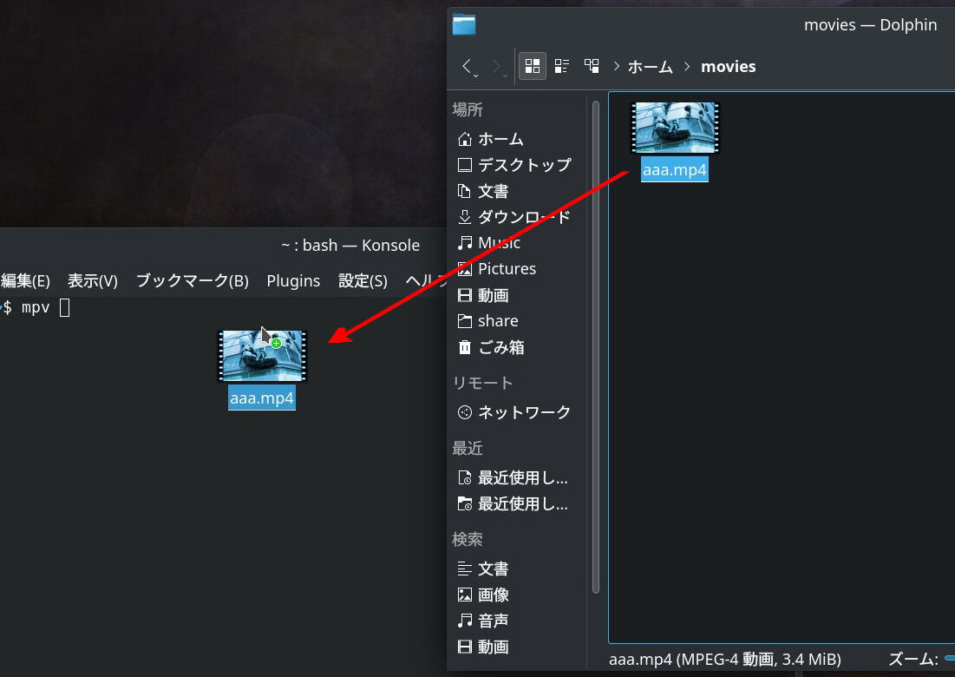The height and width of the screenshot is (677, 955).
Task: Open Konsole Plugins menu
Action: coord(293,281)
